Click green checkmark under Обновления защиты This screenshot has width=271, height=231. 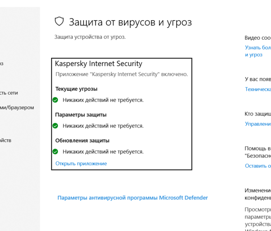[x=56, y=152]
